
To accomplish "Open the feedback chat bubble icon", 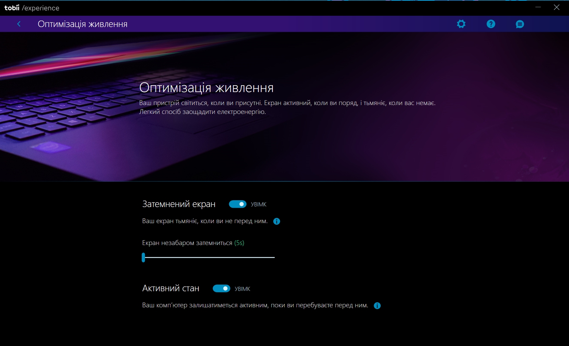I will (520, 24).
